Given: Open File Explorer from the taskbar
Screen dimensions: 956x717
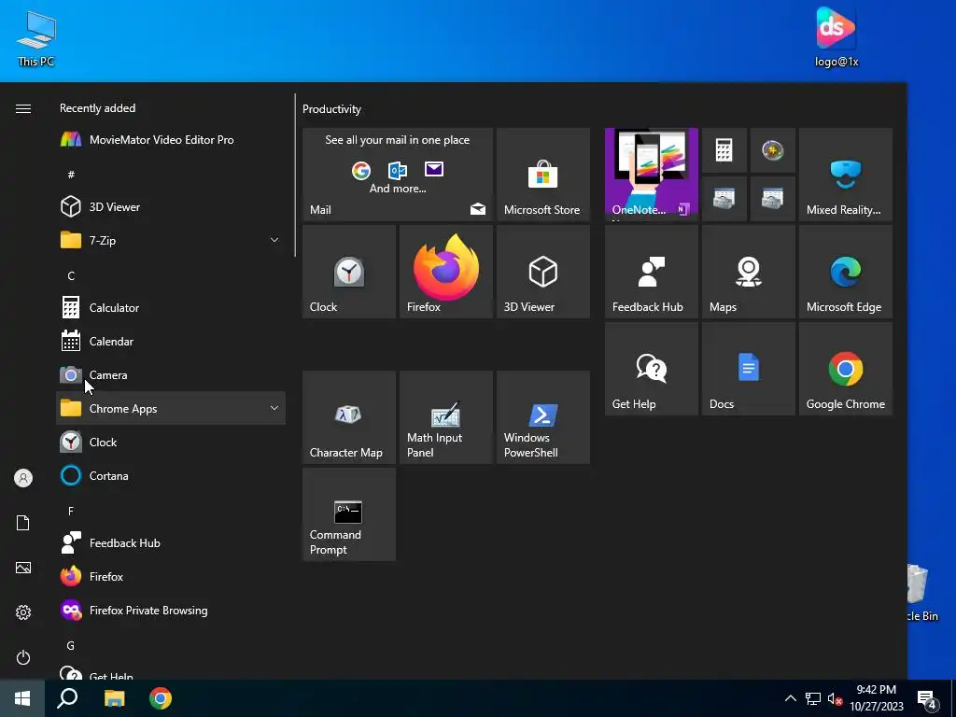Looking at the screenshot, I should (x=114, y=698).
